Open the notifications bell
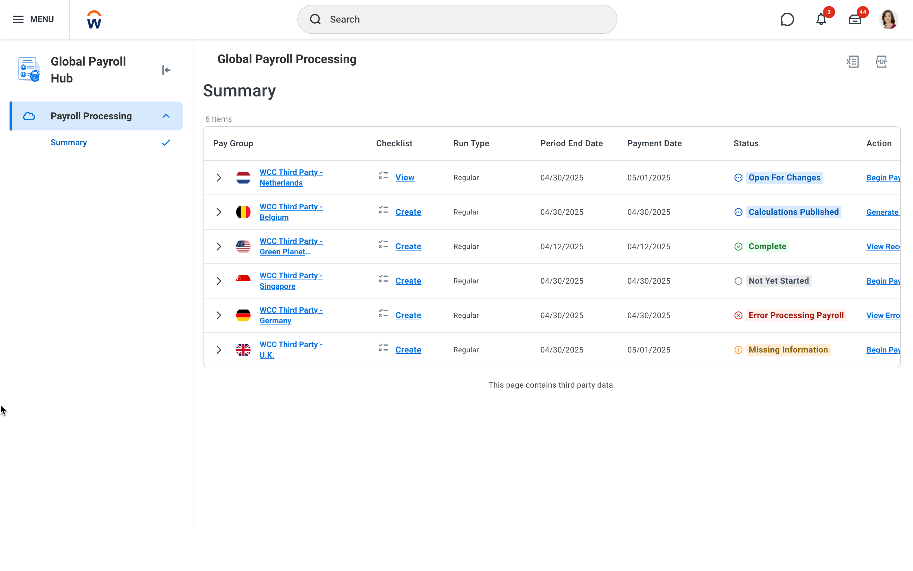 pos(820,19)
